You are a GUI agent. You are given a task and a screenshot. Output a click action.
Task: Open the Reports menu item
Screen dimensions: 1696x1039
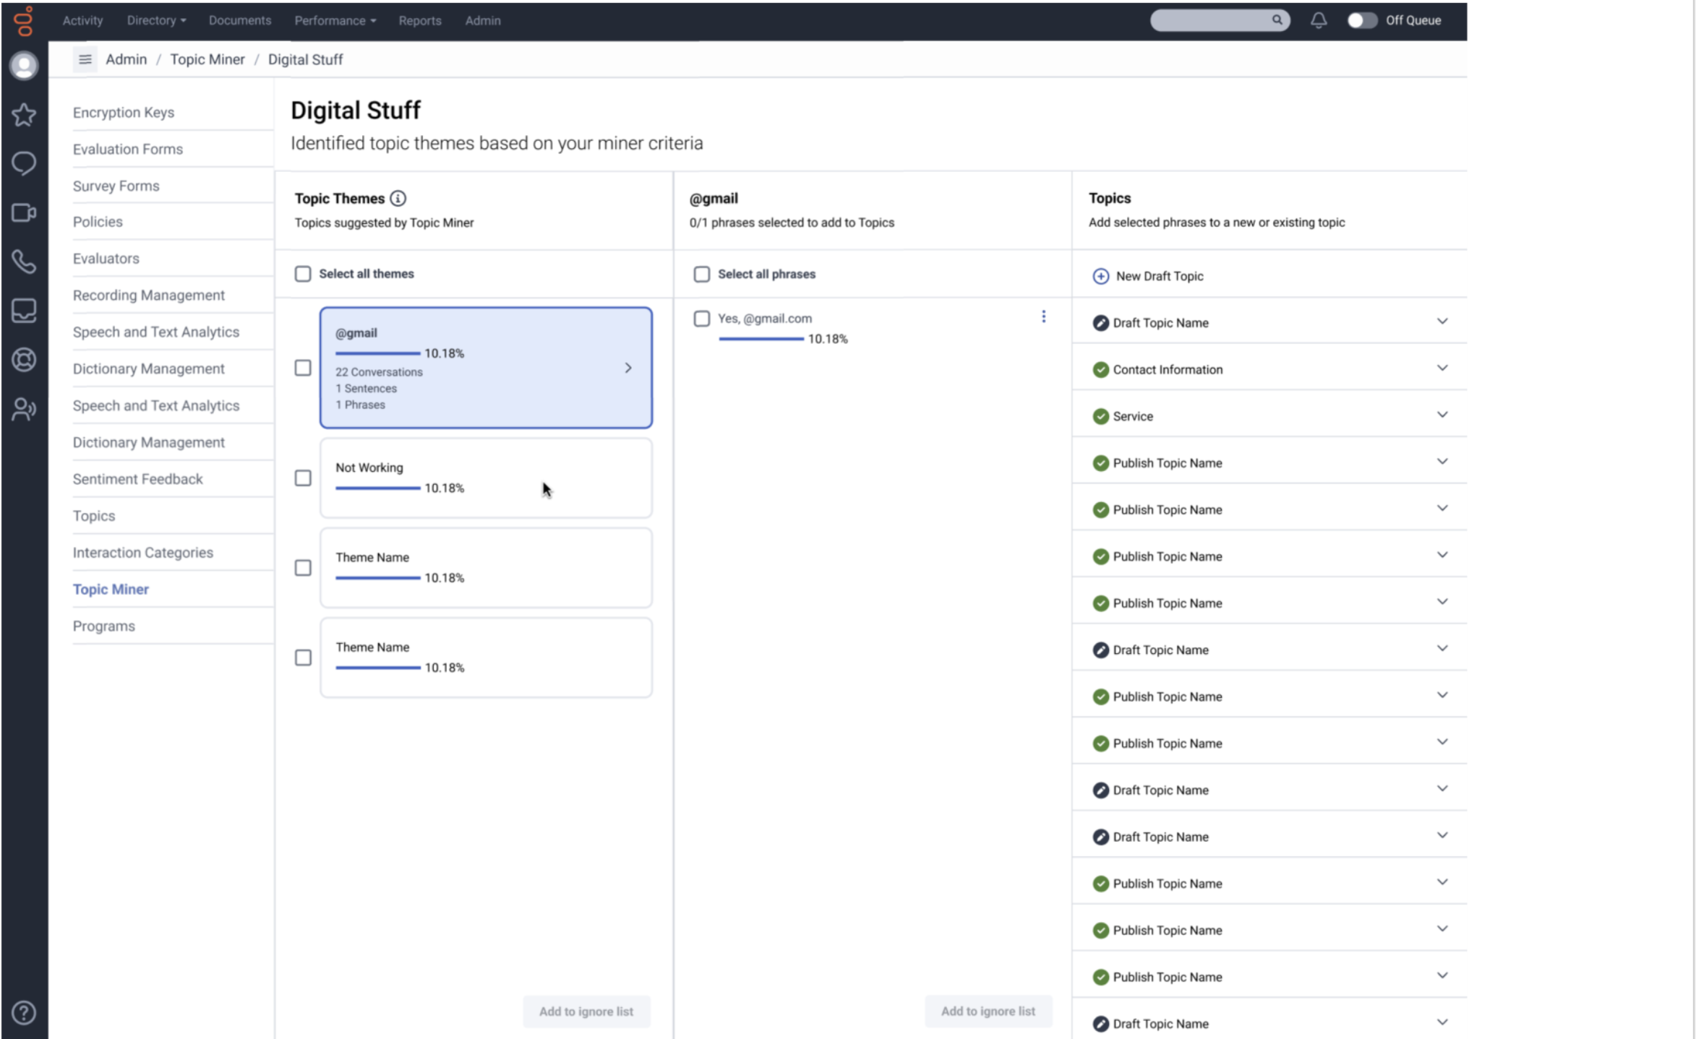tap(419, 20)
